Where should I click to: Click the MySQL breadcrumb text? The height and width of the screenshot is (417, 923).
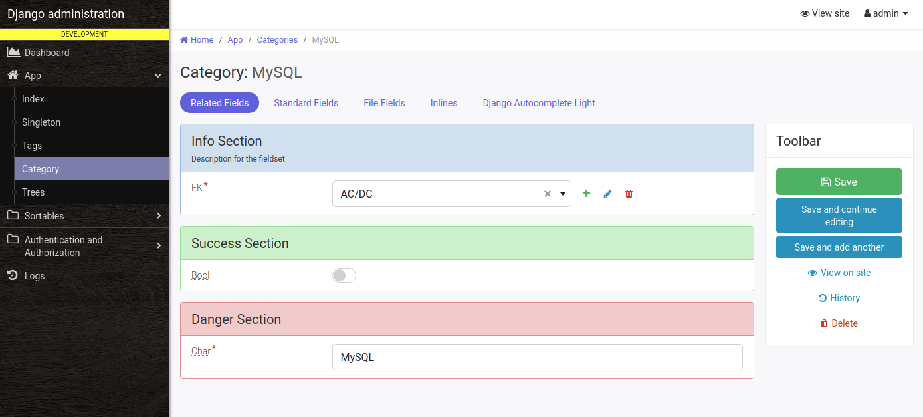tap(325, 40)
